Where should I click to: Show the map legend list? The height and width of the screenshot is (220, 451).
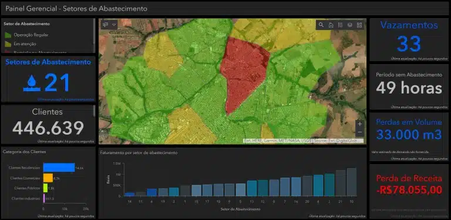(x=340, y=25)
